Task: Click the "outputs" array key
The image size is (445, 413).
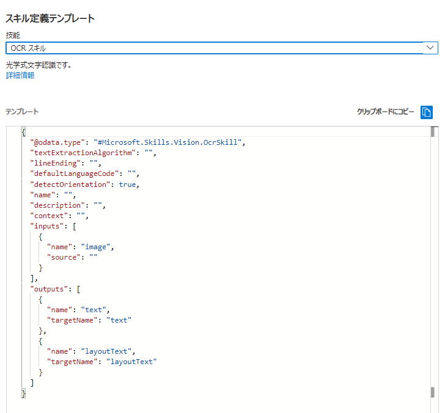Action: 49,288
